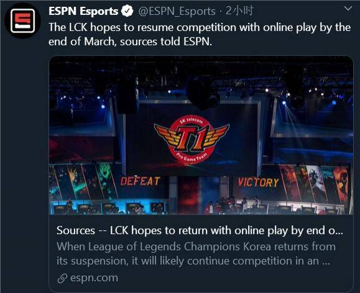
Task: Click the verified badge next to ESPN Esports
Action: [127, 11]
